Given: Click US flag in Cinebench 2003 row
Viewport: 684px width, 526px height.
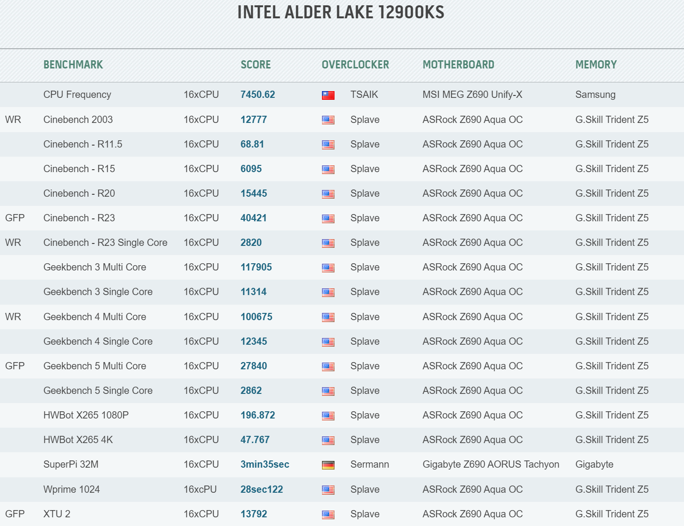Looking at the screenshot, I should [328, 120].
